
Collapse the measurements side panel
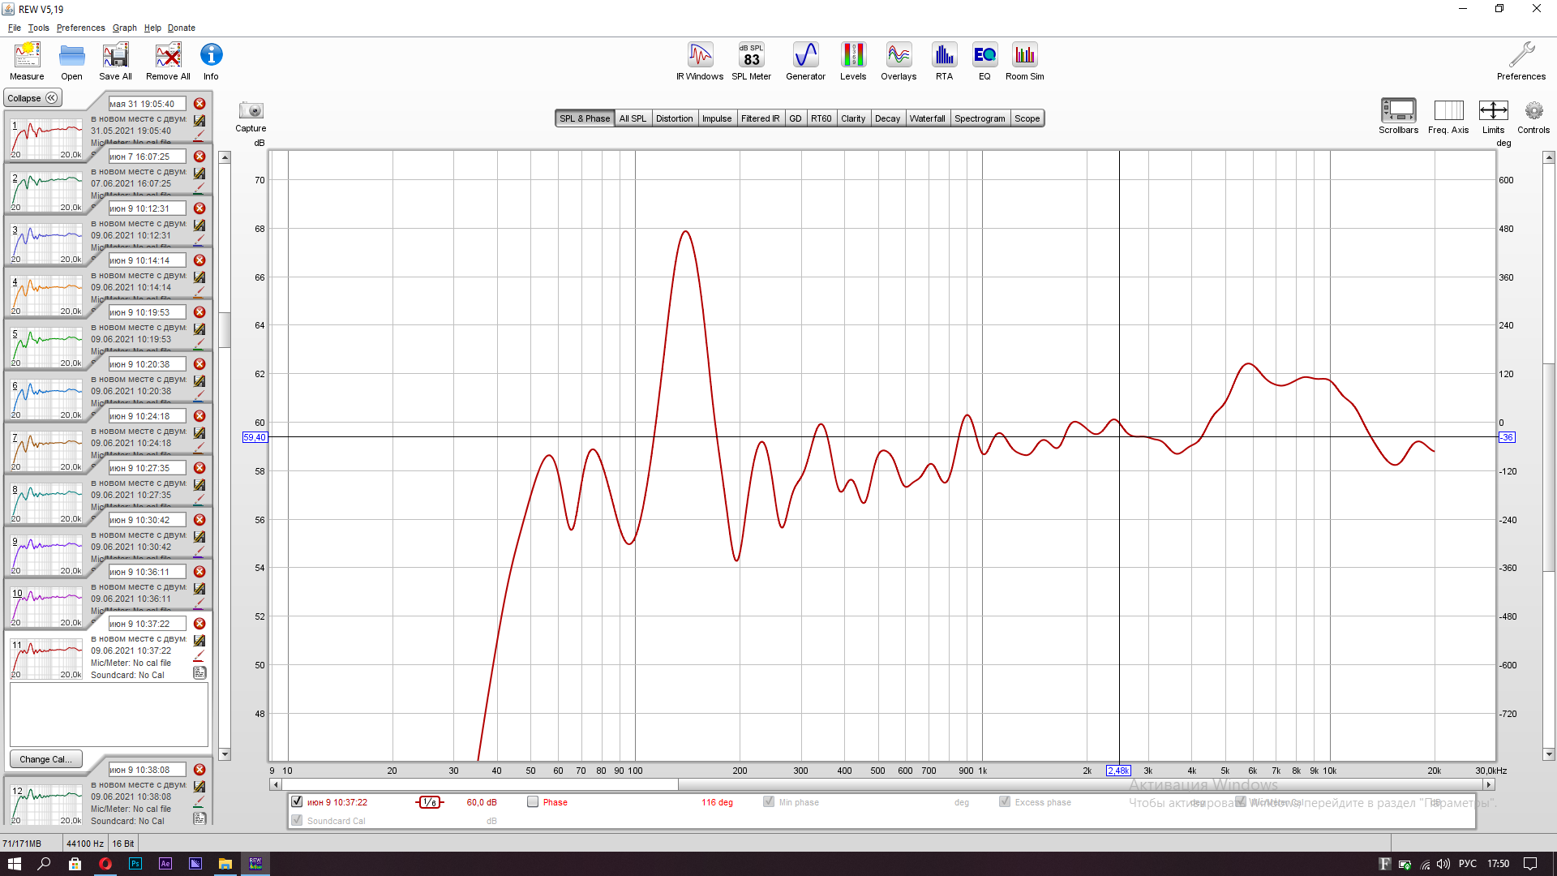(x=32, y=98)
